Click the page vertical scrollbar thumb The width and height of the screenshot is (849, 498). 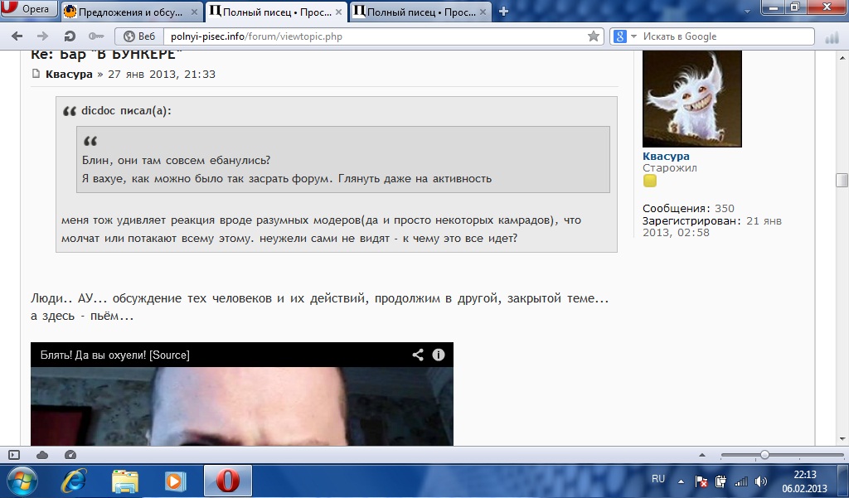tap(842, 181)
